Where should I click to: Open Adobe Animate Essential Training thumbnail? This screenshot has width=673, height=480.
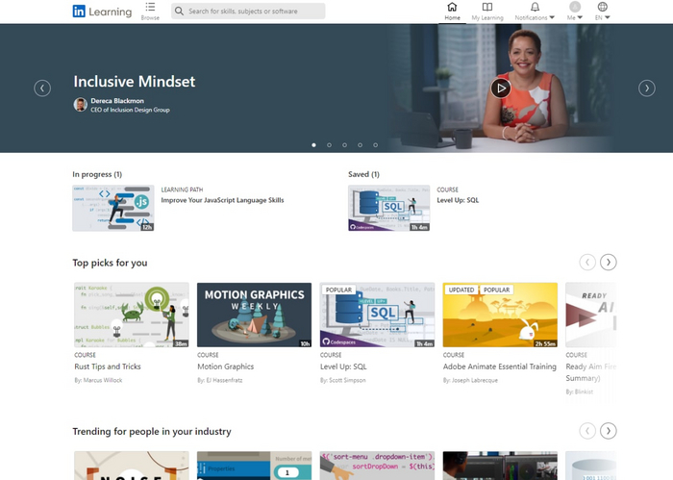pyautogui.click(x=500, y=315)
